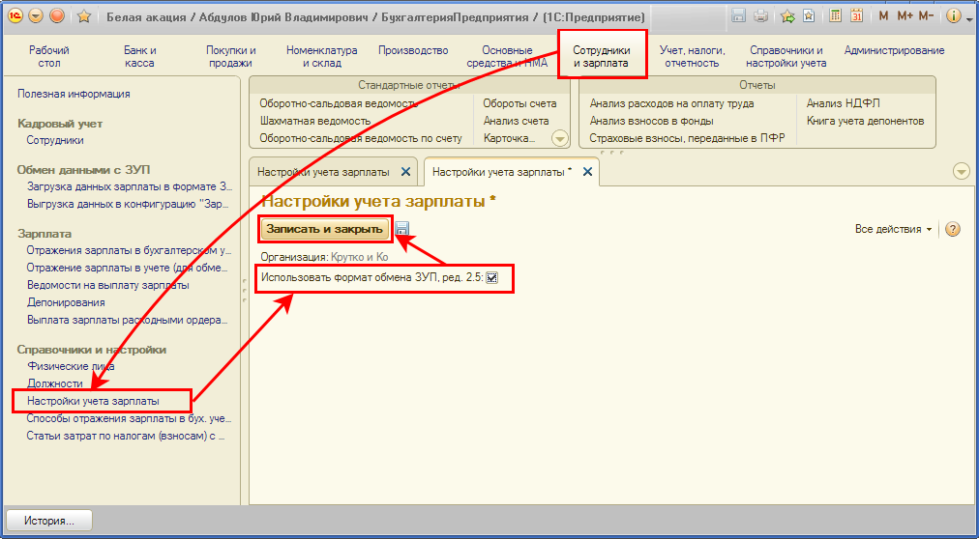
Task: Open Настройки учета зарплаты in sidebar
Action: pos(93,400)
